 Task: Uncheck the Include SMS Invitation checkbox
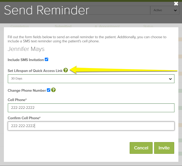point(47,59)
